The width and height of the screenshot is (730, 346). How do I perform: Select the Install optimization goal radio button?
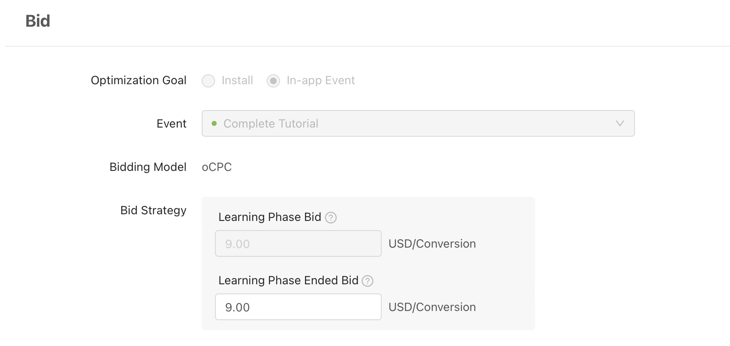tap(208, 81)
